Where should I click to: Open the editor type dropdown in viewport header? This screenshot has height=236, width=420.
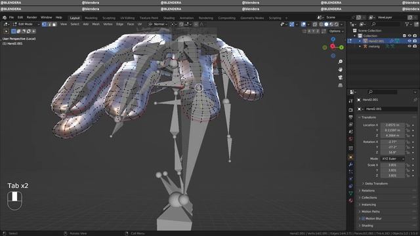coord(6,24)
